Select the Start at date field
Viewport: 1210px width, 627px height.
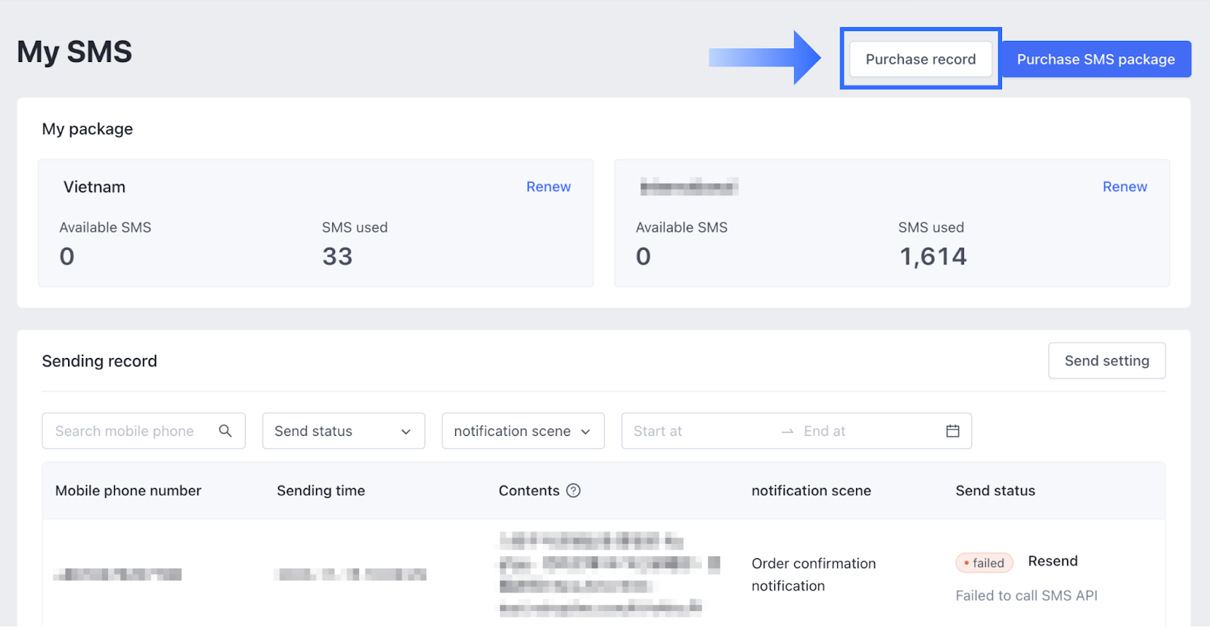coord(696,431)
